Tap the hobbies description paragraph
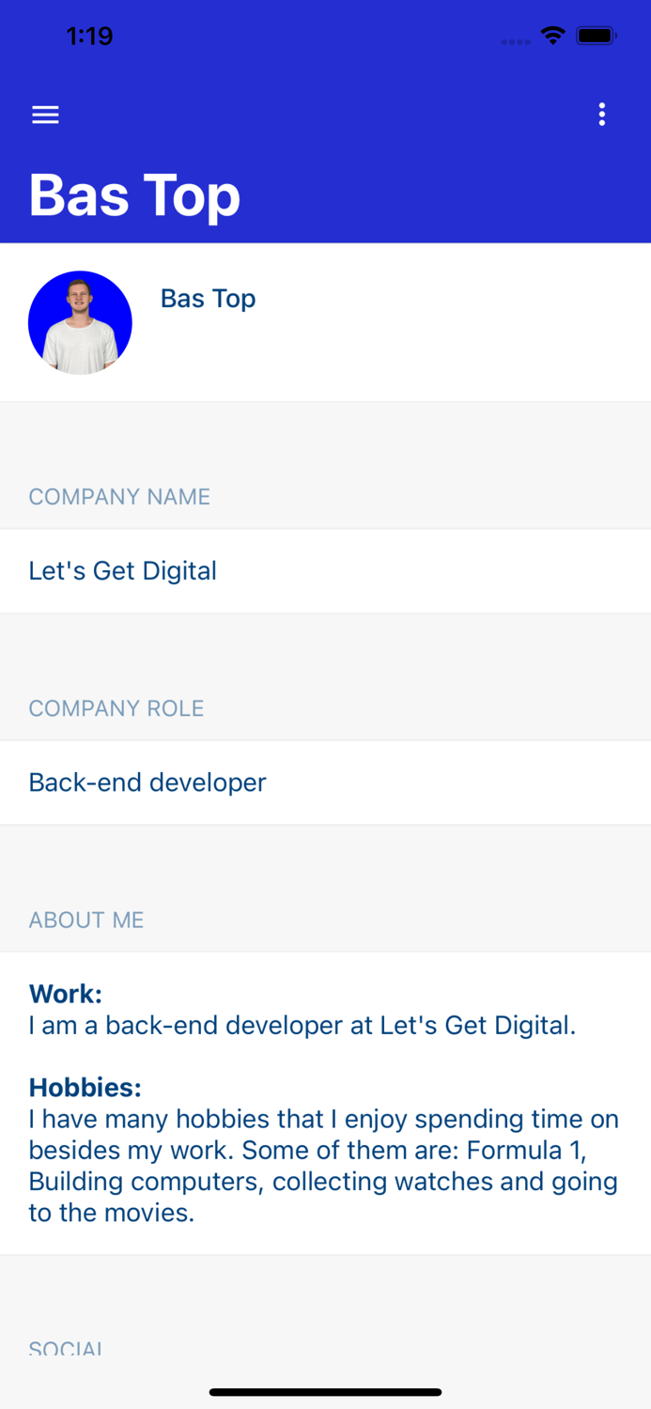 tap(324, 1166)
